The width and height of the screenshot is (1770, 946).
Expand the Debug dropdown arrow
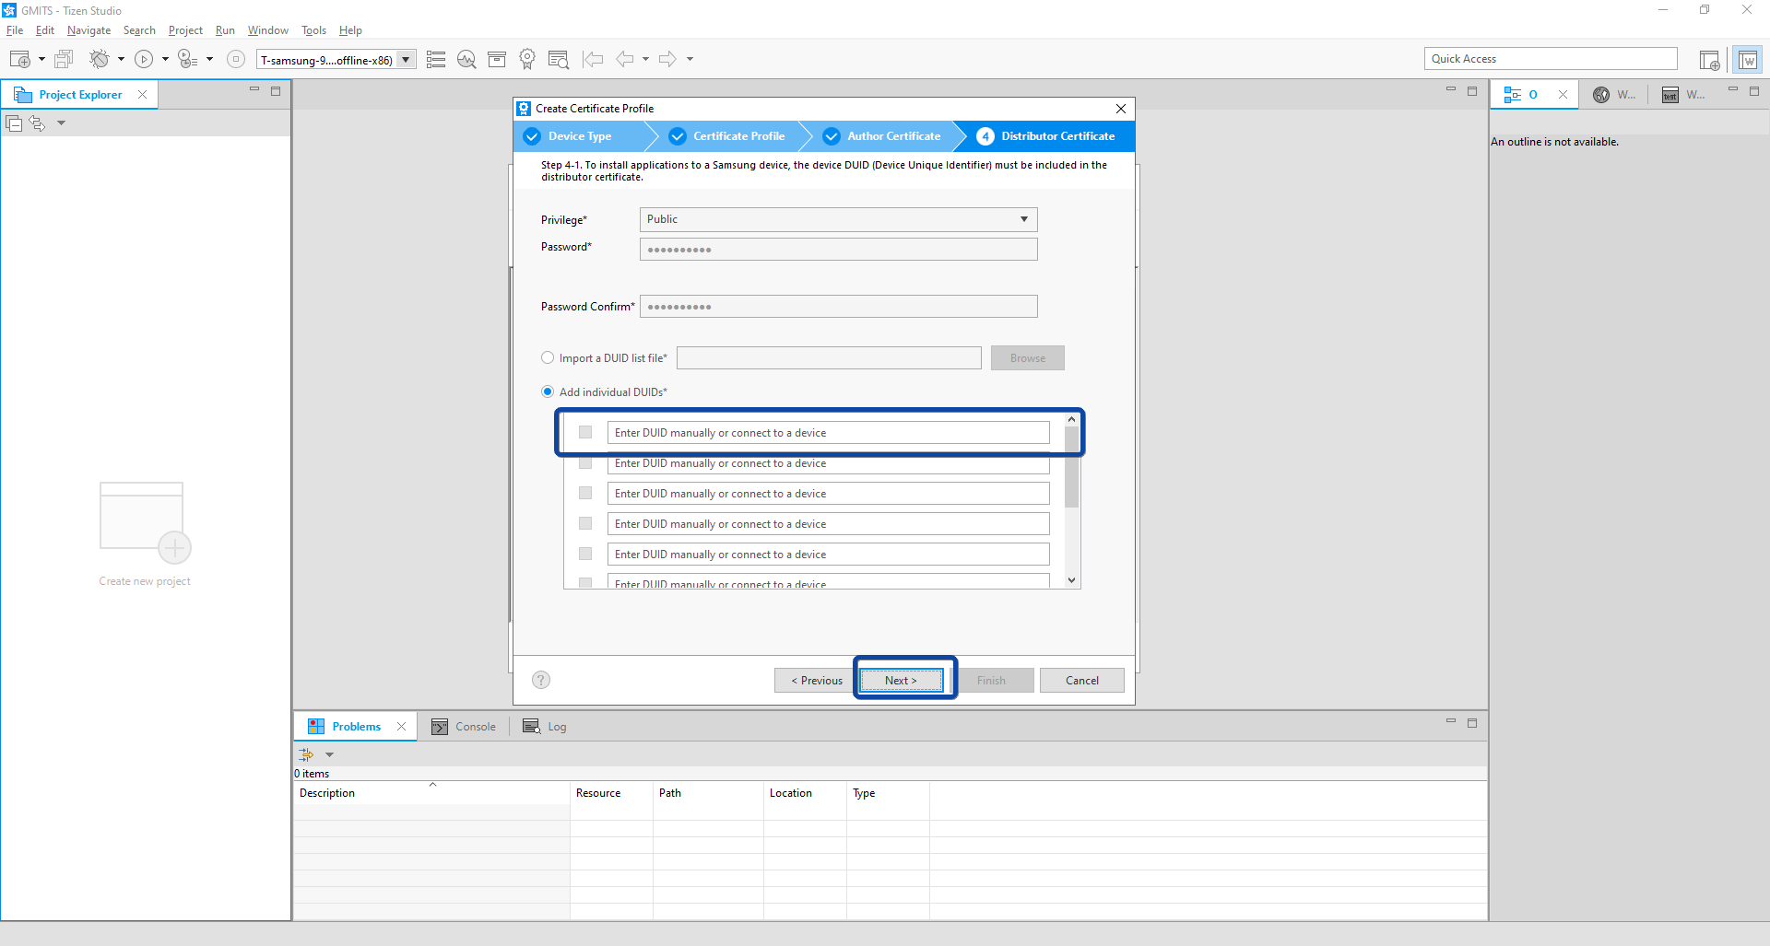[x=121, y=59]
